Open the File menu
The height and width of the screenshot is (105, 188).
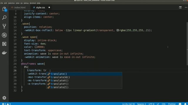[2, 3]
